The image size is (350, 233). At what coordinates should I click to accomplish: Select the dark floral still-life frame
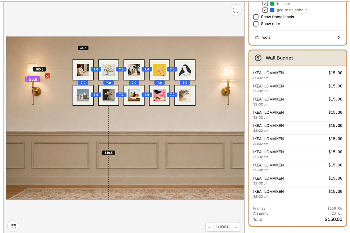pyautogui.click(x=108, y=95)
